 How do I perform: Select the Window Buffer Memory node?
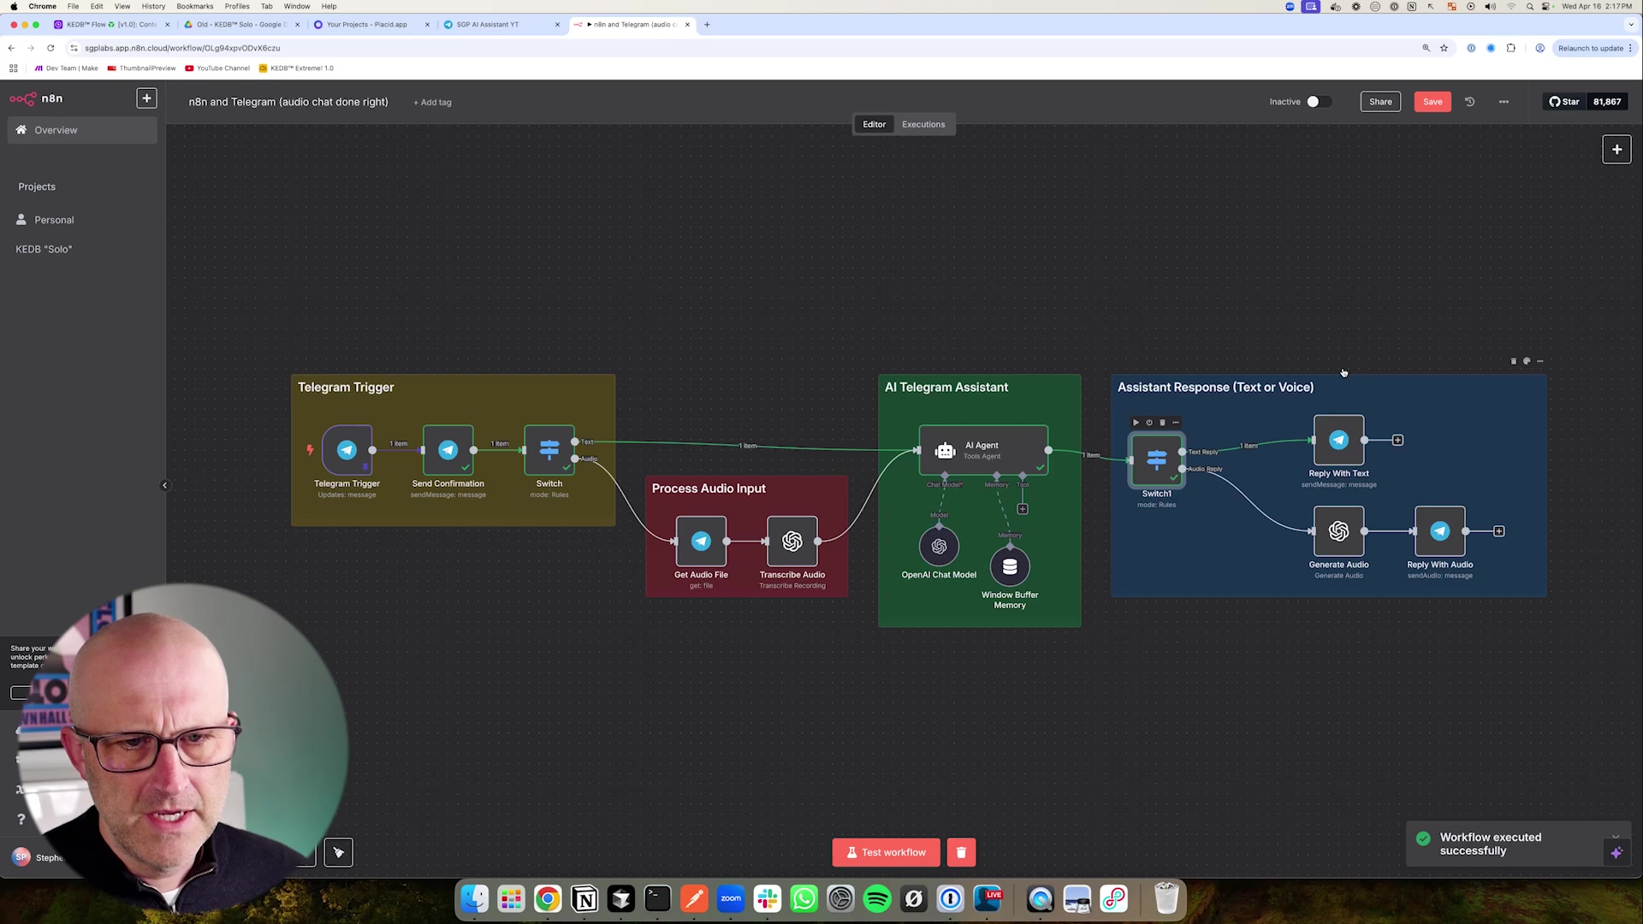click(x=1010, y=566)
